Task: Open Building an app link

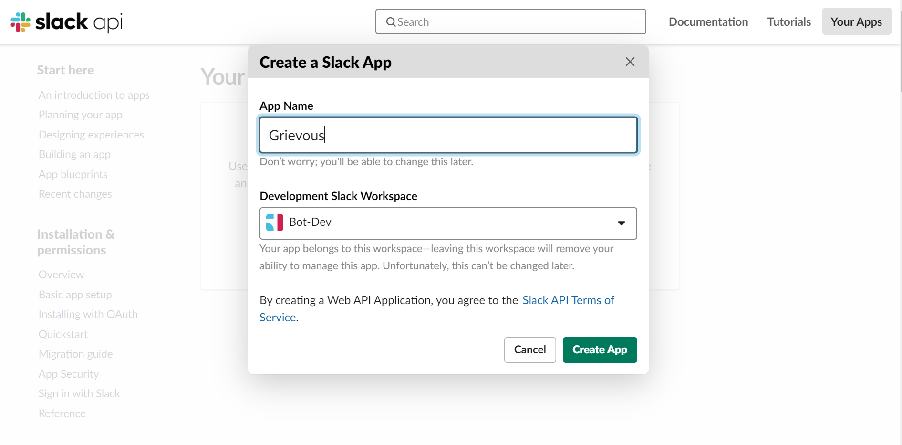Action: click(x=74, y=154)
